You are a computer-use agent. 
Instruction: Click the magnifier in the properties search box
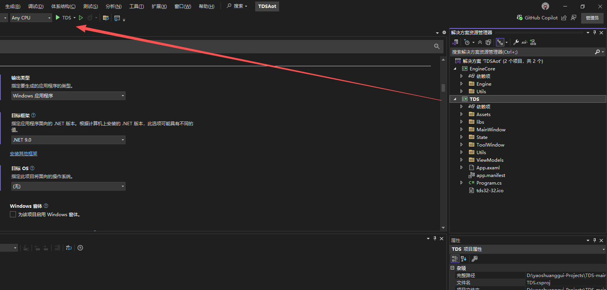click(x=437, y=46)
